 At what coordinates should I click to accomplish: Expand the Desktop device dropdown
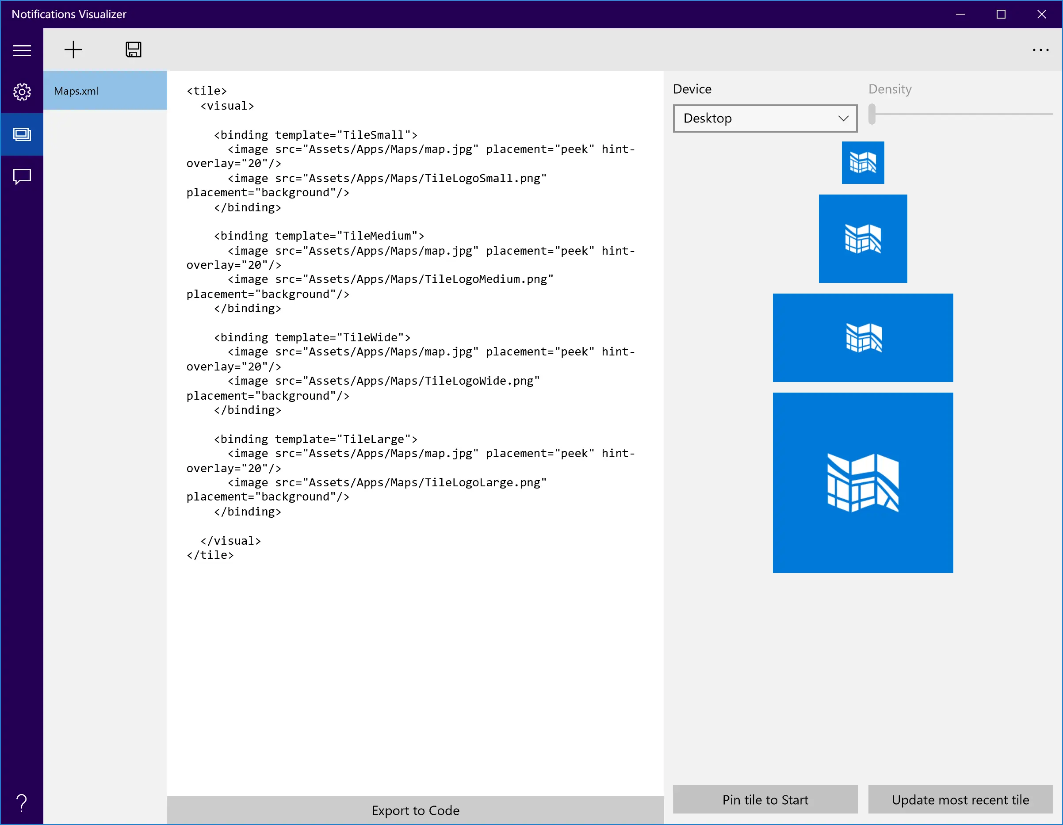[x=765, y=118]
